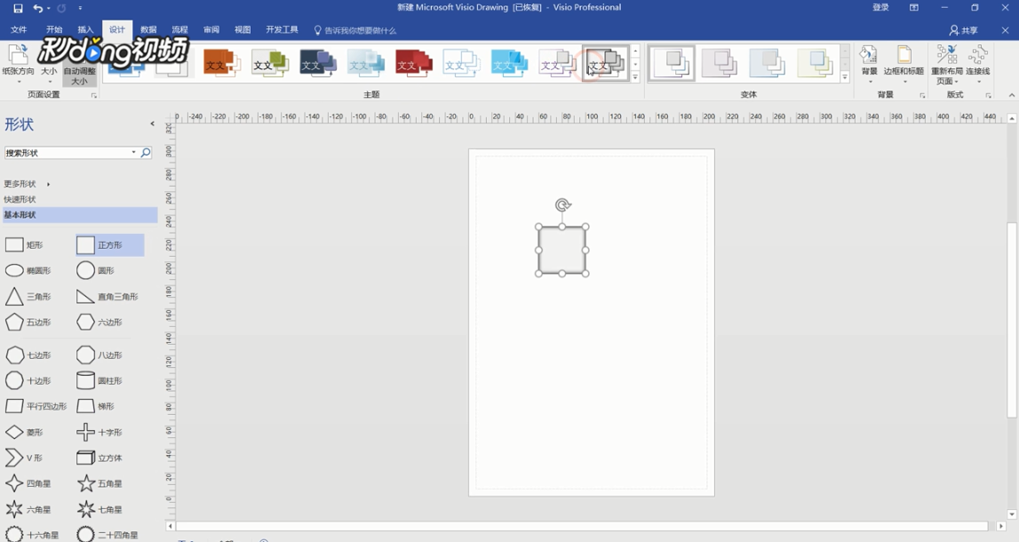Open the 文件 tab
This screenshot has height=542, width=1019.
pos(19,30)
